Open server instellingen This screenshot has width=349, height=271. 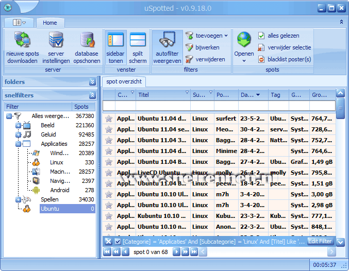click(56, 47)
